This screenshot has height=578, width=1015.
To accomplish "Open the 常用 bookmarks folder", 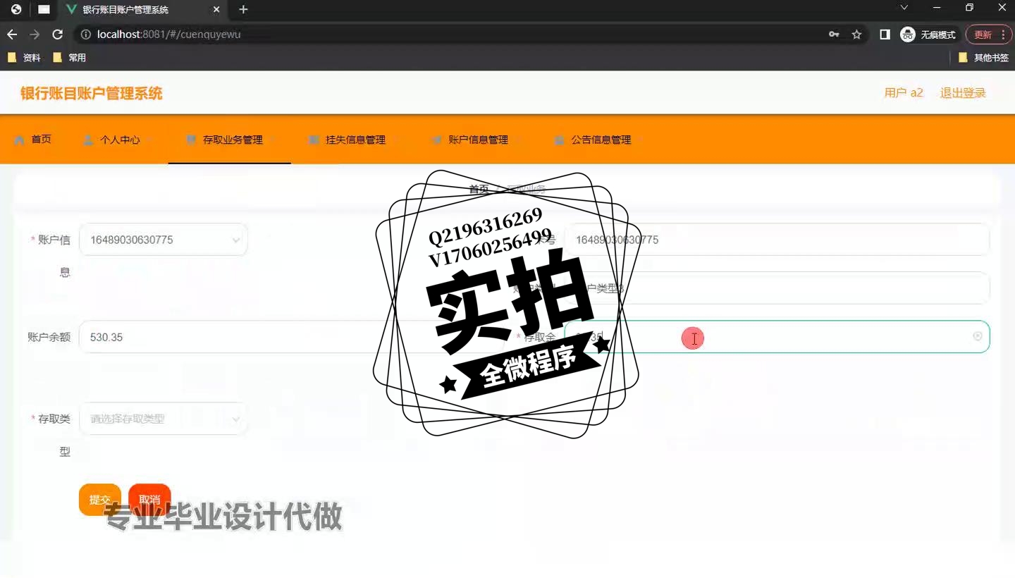I will [70, 58].
